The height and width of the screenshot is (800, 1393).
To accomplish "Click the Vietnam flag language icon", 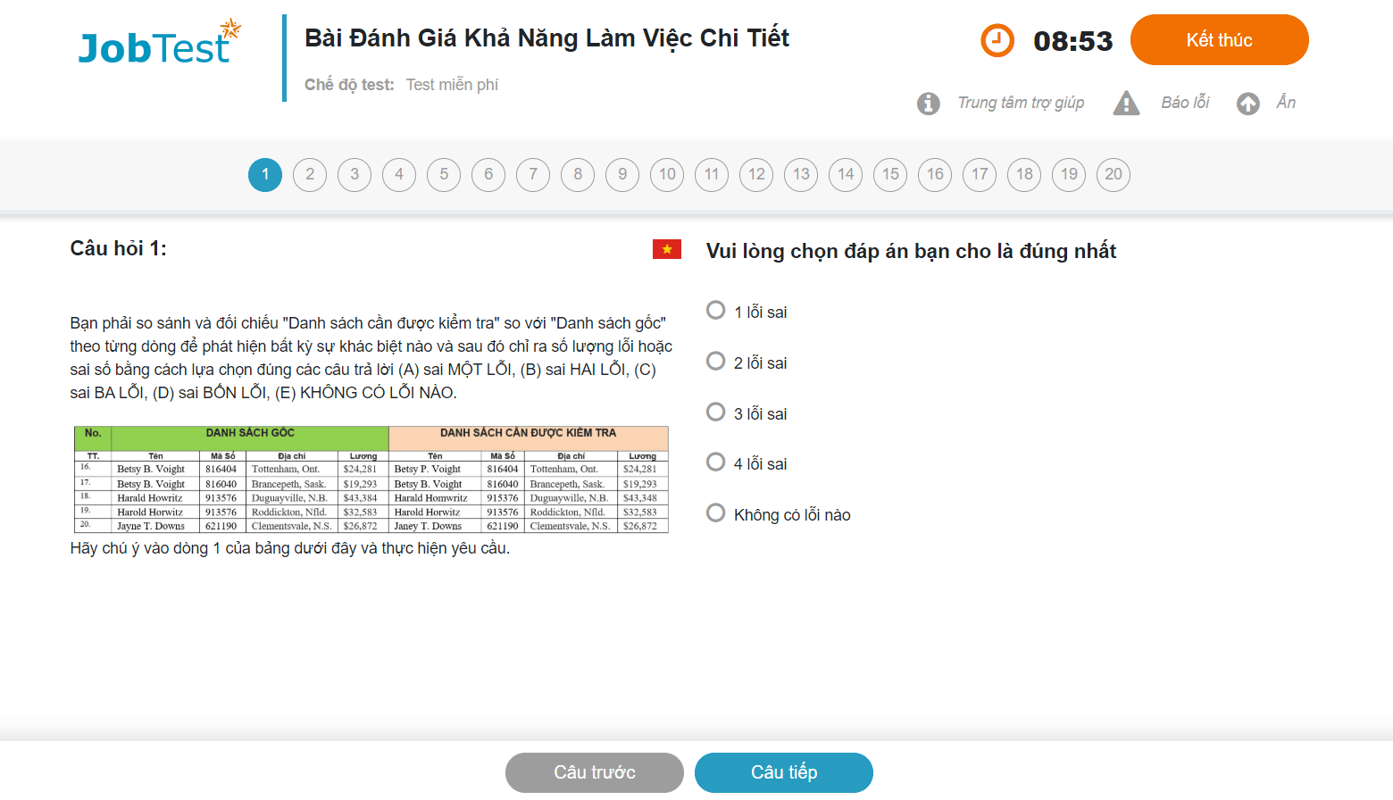I will pos(667,249).
